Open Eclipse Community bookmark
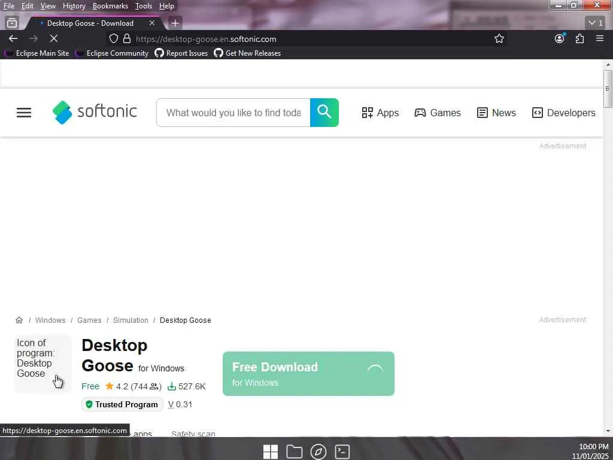The height and width of the screenshot is (460, 613). [113, 53]
